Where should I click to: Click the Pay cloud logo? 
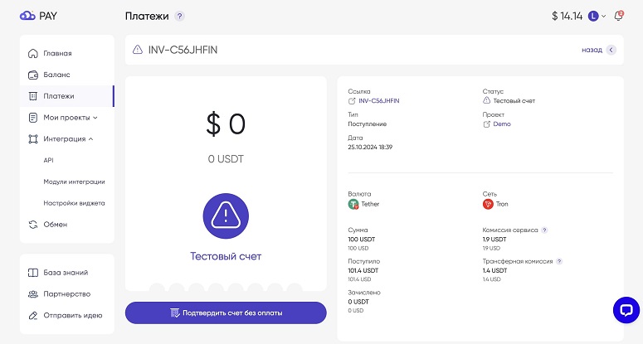click(x=38, y=16)
